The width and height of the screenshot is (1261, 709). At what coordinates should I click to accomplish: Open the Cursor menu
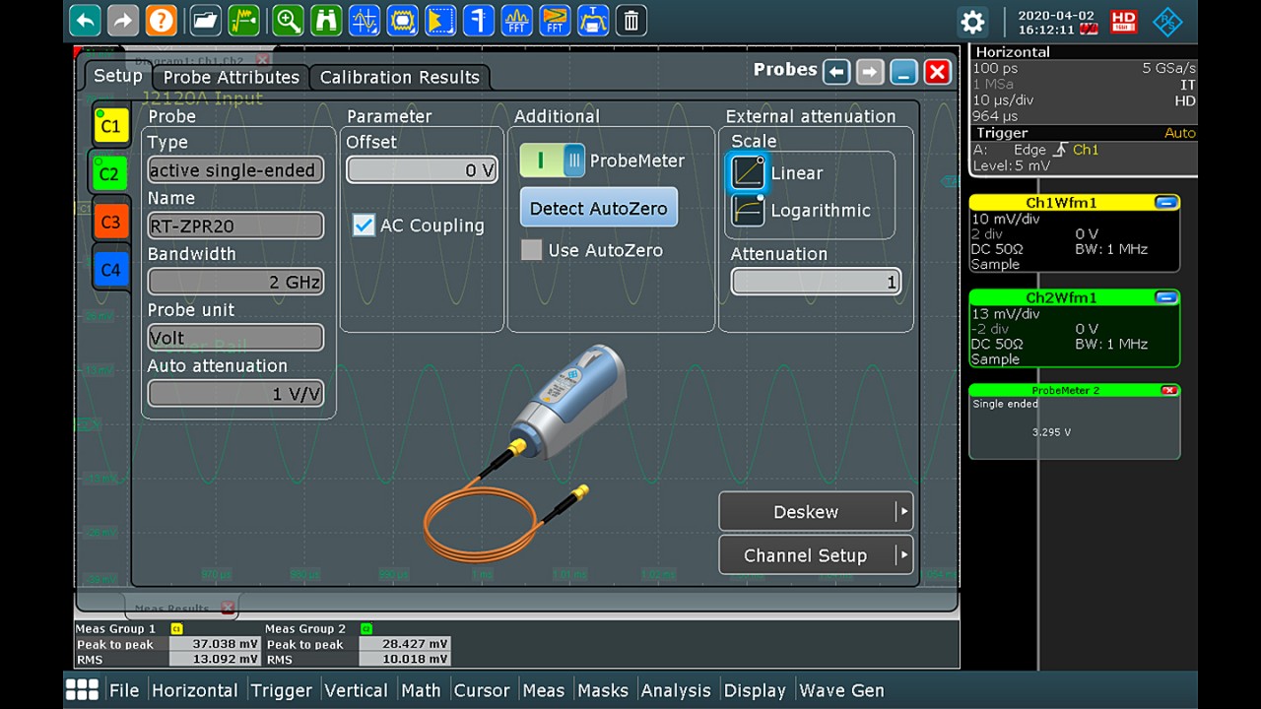pos(482,690)
